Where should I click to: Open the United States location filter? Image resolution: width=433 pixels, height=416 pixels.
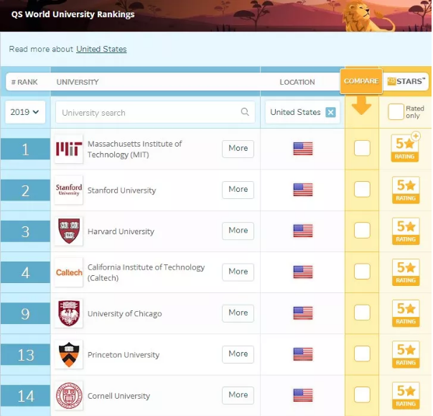(302, 112)
